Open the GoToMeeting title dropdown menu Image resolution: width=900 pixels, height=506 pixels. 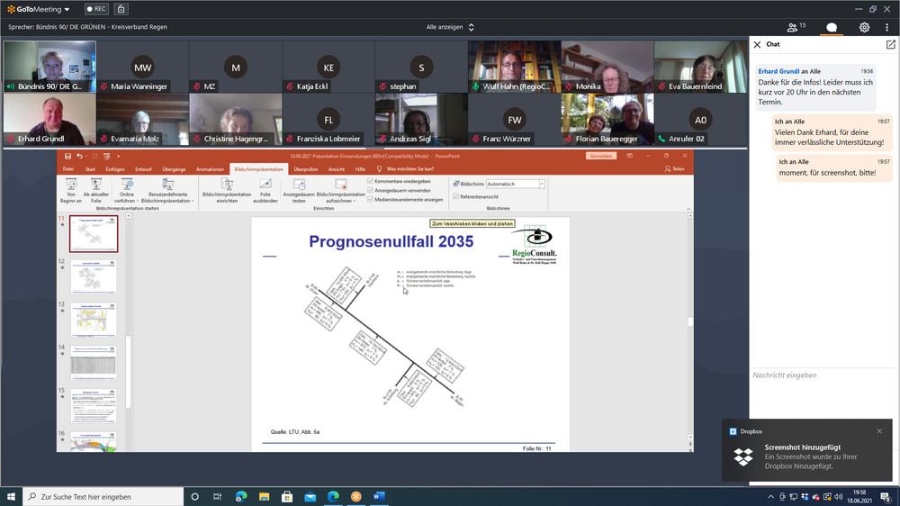[38, 9]
